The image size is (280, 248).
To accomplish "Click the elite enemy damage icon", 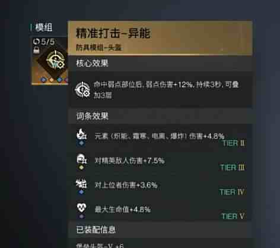I will point(81,159).
